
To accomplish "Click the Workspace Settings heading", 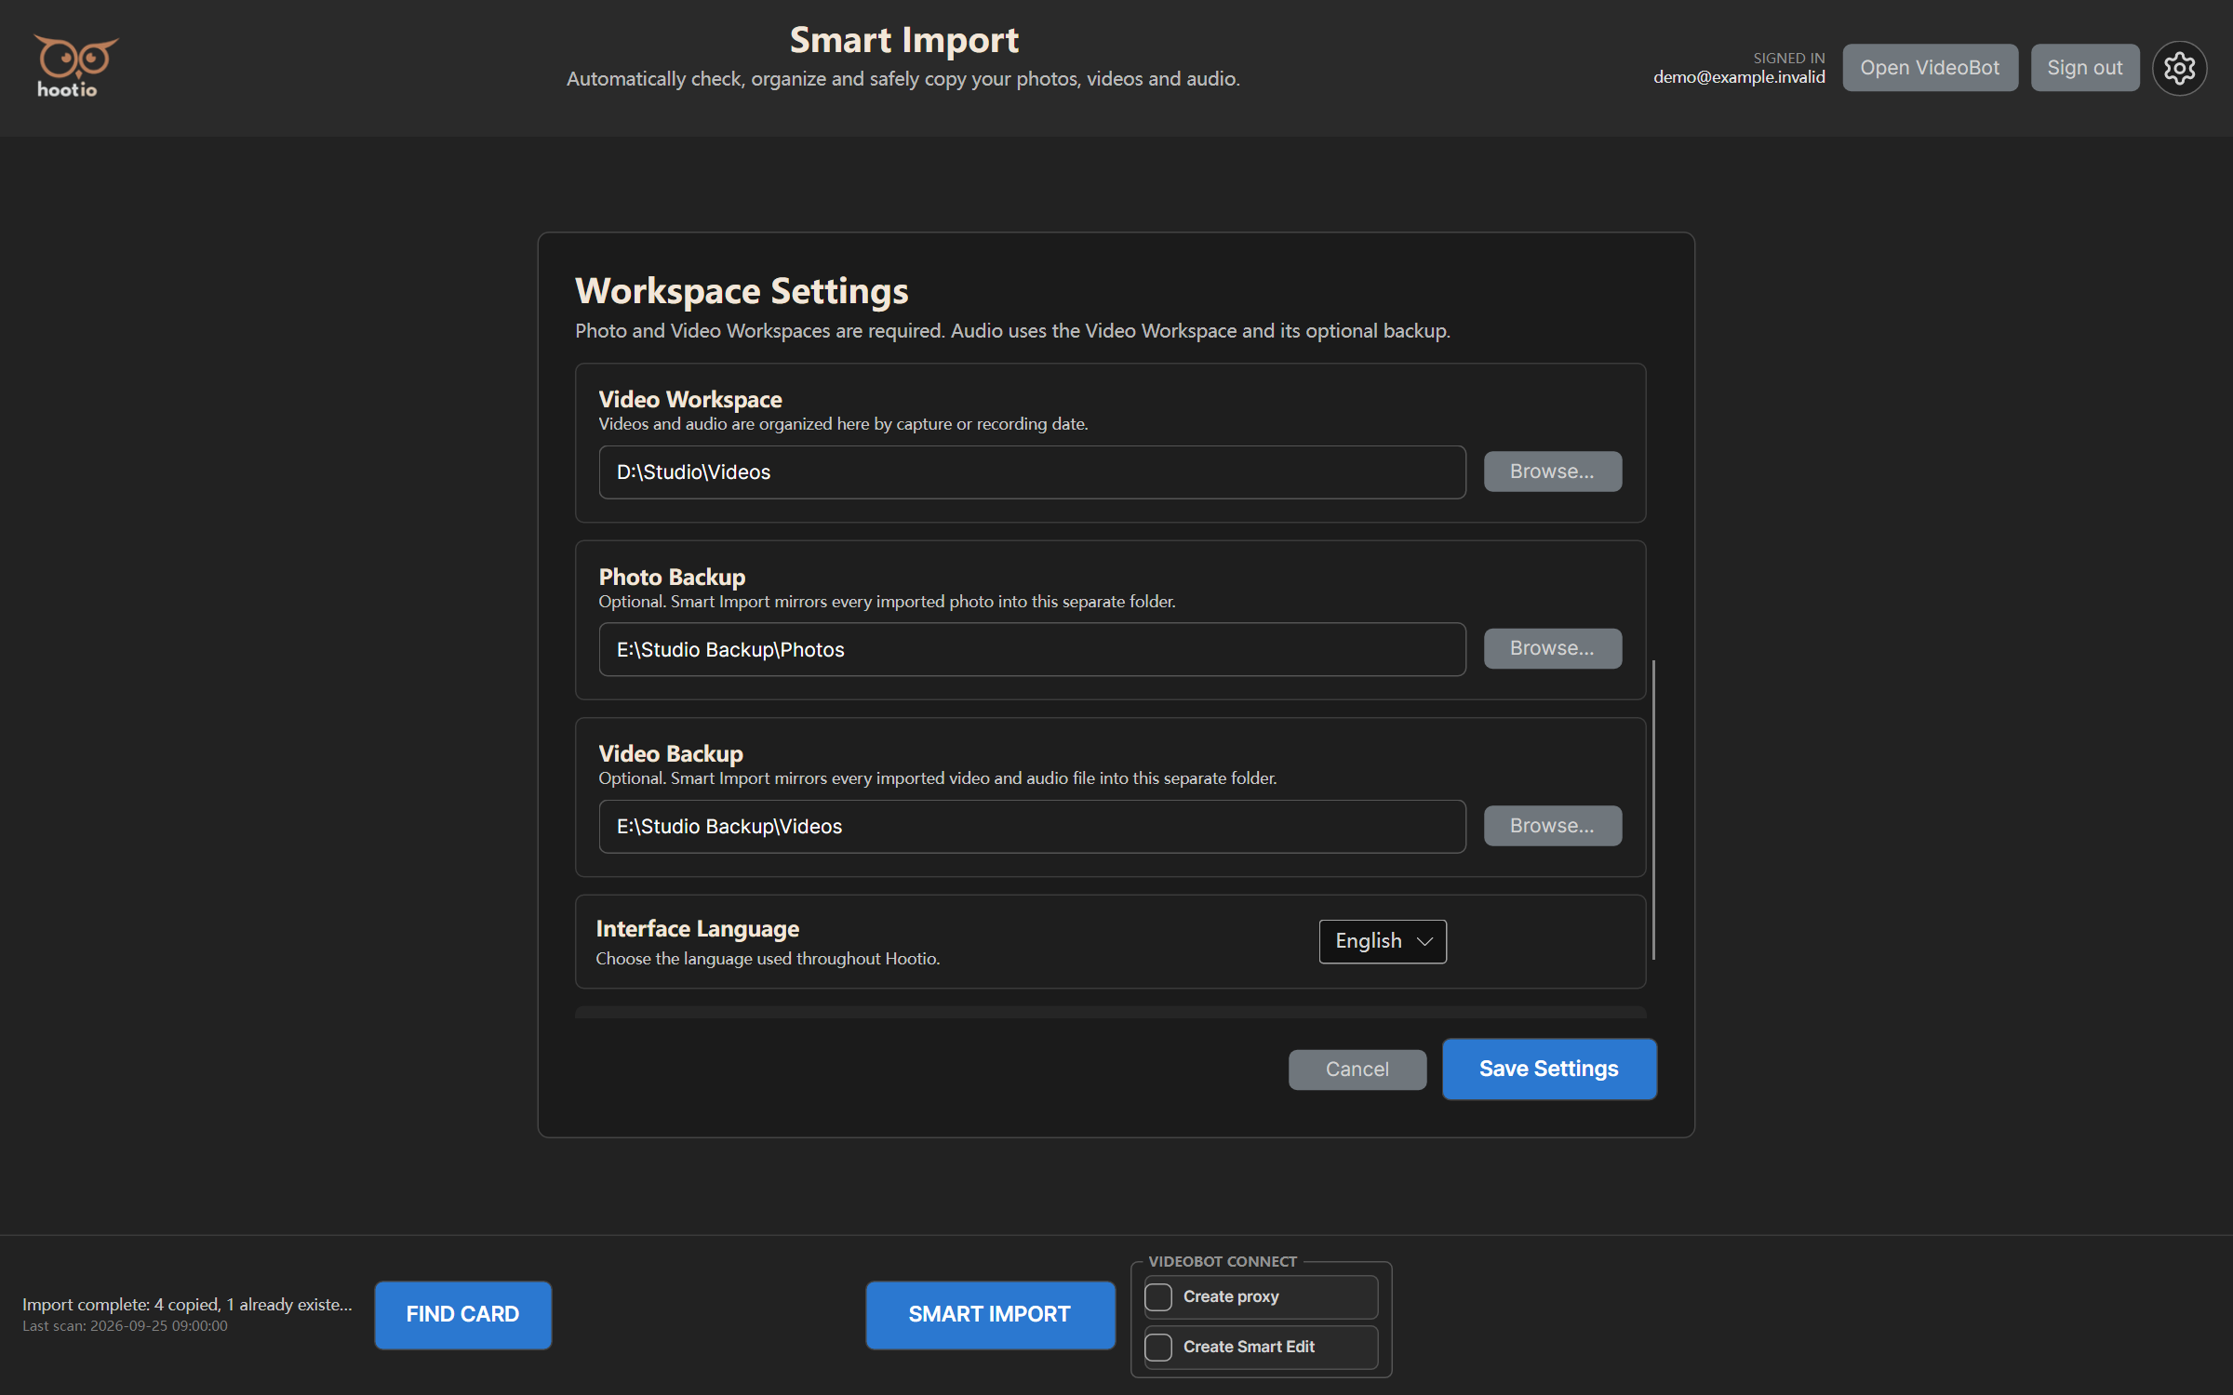I will pos(742,291).
